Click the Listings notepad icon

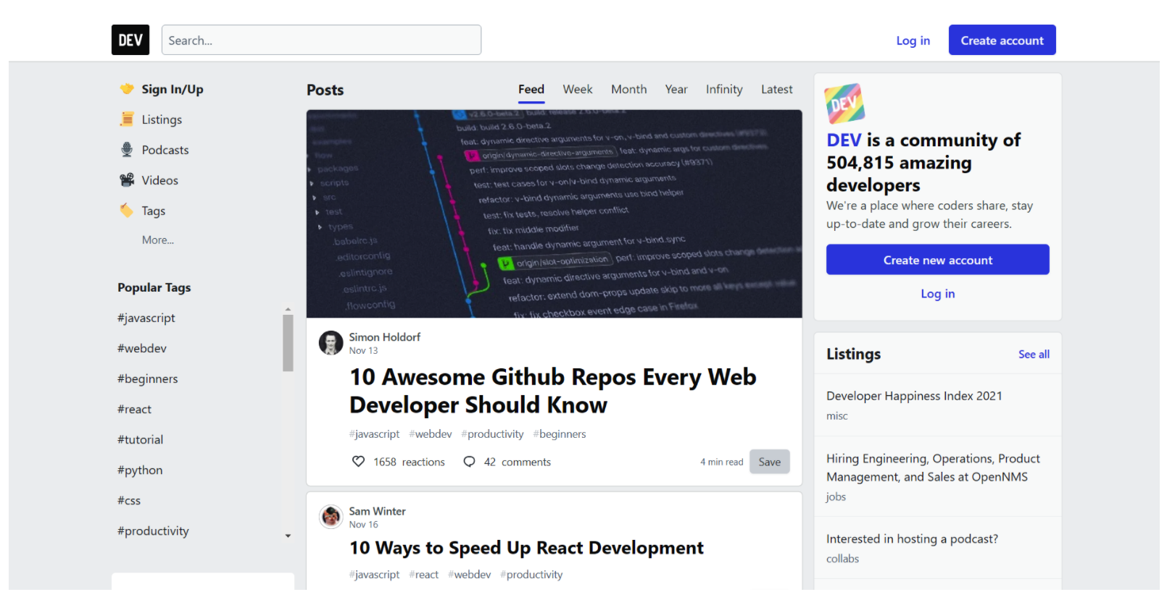[127, 119]
